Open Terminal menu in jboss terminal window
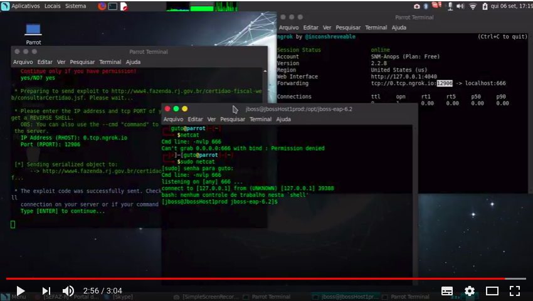Viewport: 533px width, 301px height. [x=260, y=119]
